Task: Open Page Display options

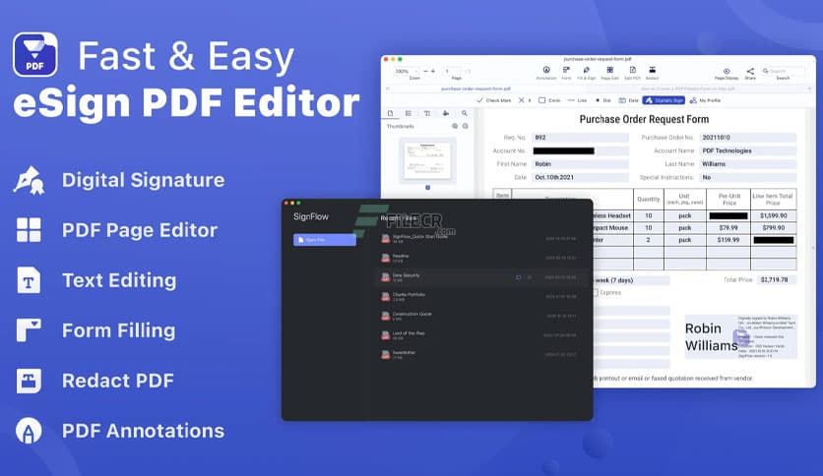Action: click(x=727, y=74)
